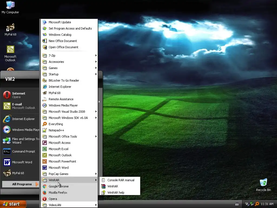Click the Microsoft Access key icon

click(45, 142)
